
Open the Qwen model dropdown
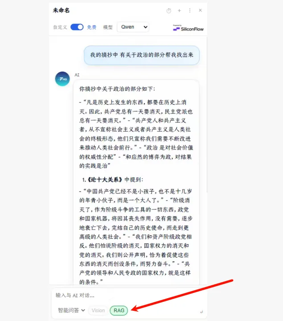(x=133, y=27)
